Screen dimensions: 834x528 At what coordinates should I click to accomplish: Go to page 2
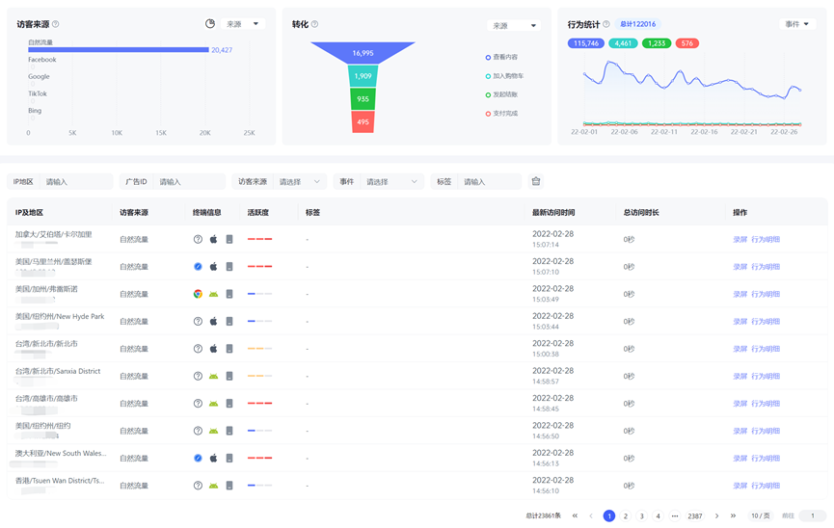click(626, 515)
